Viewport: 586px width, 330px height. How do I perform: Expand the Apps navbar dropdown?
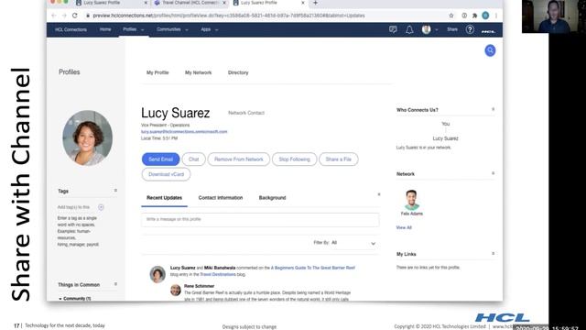216,30
